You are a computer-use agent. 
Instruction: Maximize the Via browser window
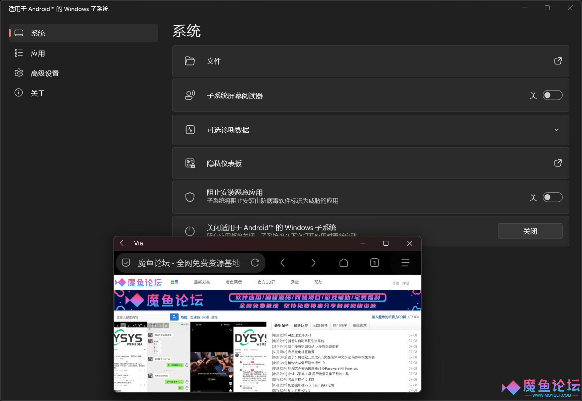click(386, 243)
